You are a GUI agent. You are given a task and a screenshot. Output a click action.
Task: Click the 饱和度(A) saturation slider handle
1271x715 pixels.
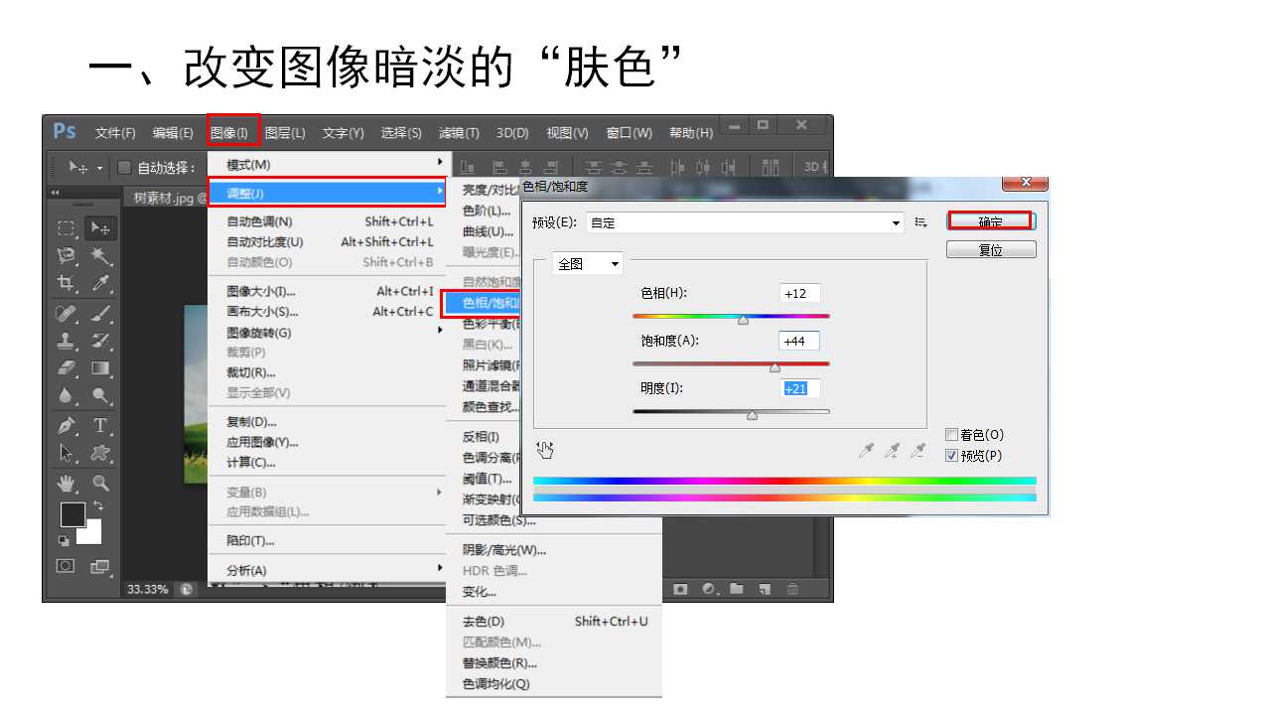(x=775, y=367)
